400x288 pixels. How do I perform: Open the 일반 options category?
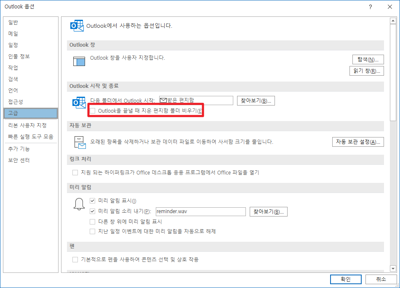(x=31, y=22)
